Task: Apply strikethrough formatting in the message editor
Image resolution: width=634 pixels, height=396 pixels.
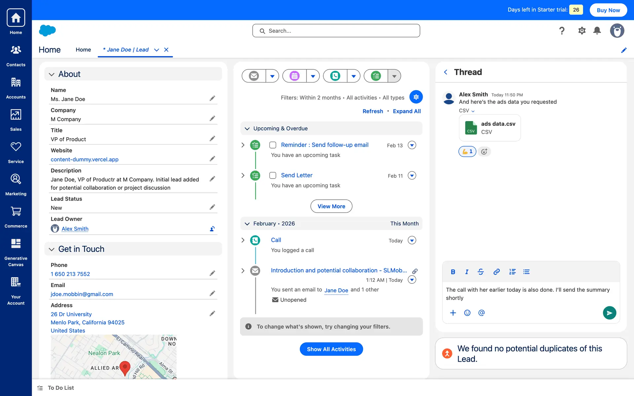Action: 481,272
